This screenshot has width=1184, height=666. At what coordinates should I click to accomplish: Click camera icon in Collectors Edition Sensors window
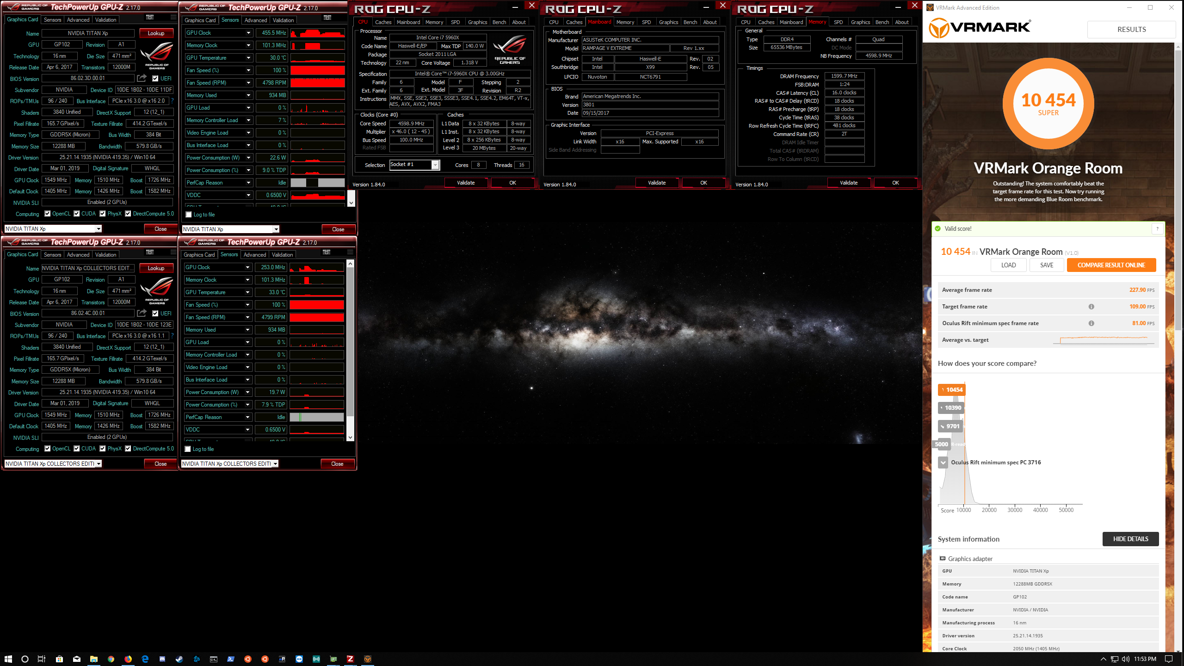327,253
